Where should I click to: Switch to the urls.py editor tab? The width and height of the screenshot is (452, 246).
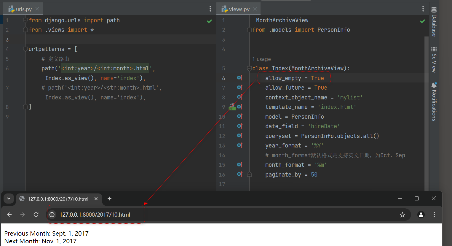click(x=23, y=9)
